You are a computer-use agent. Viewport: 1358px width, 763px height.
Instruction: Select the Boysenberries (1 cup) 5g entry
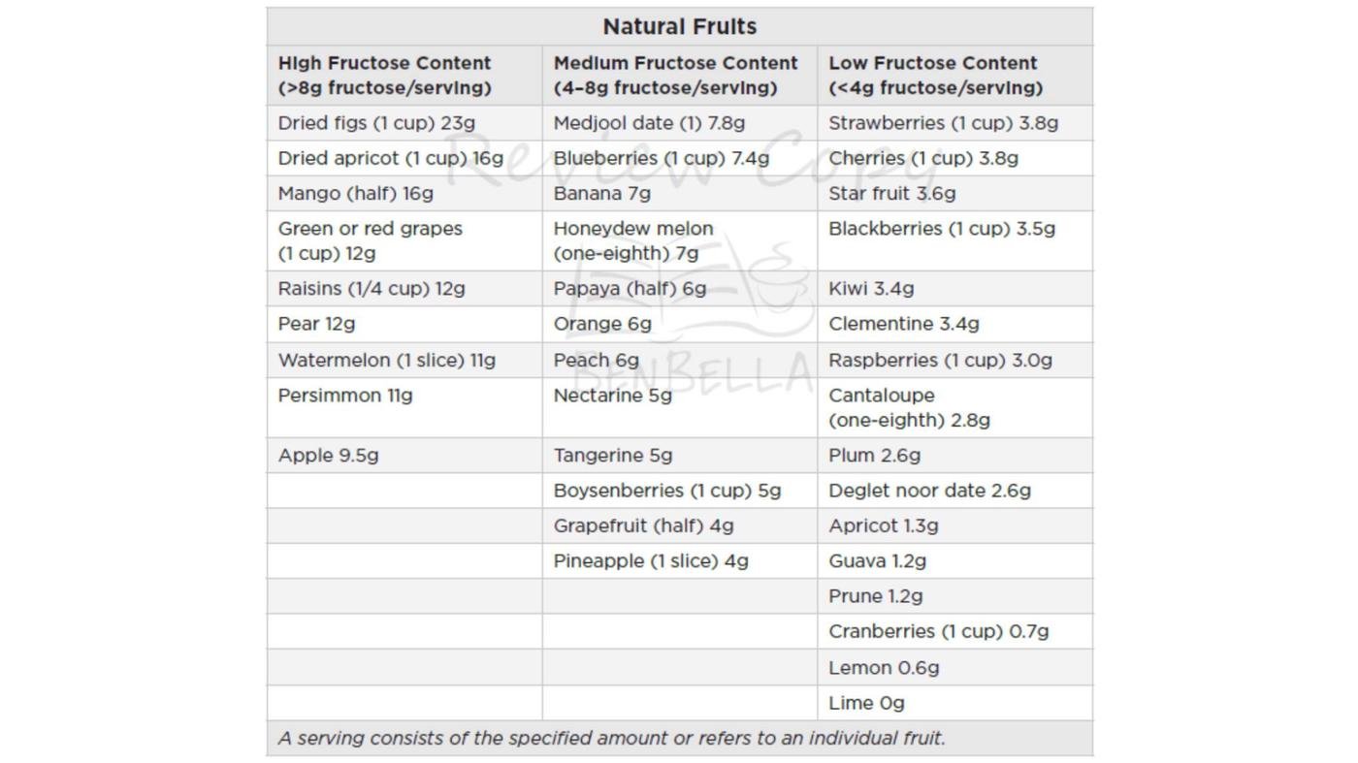[x=666, y=490]
